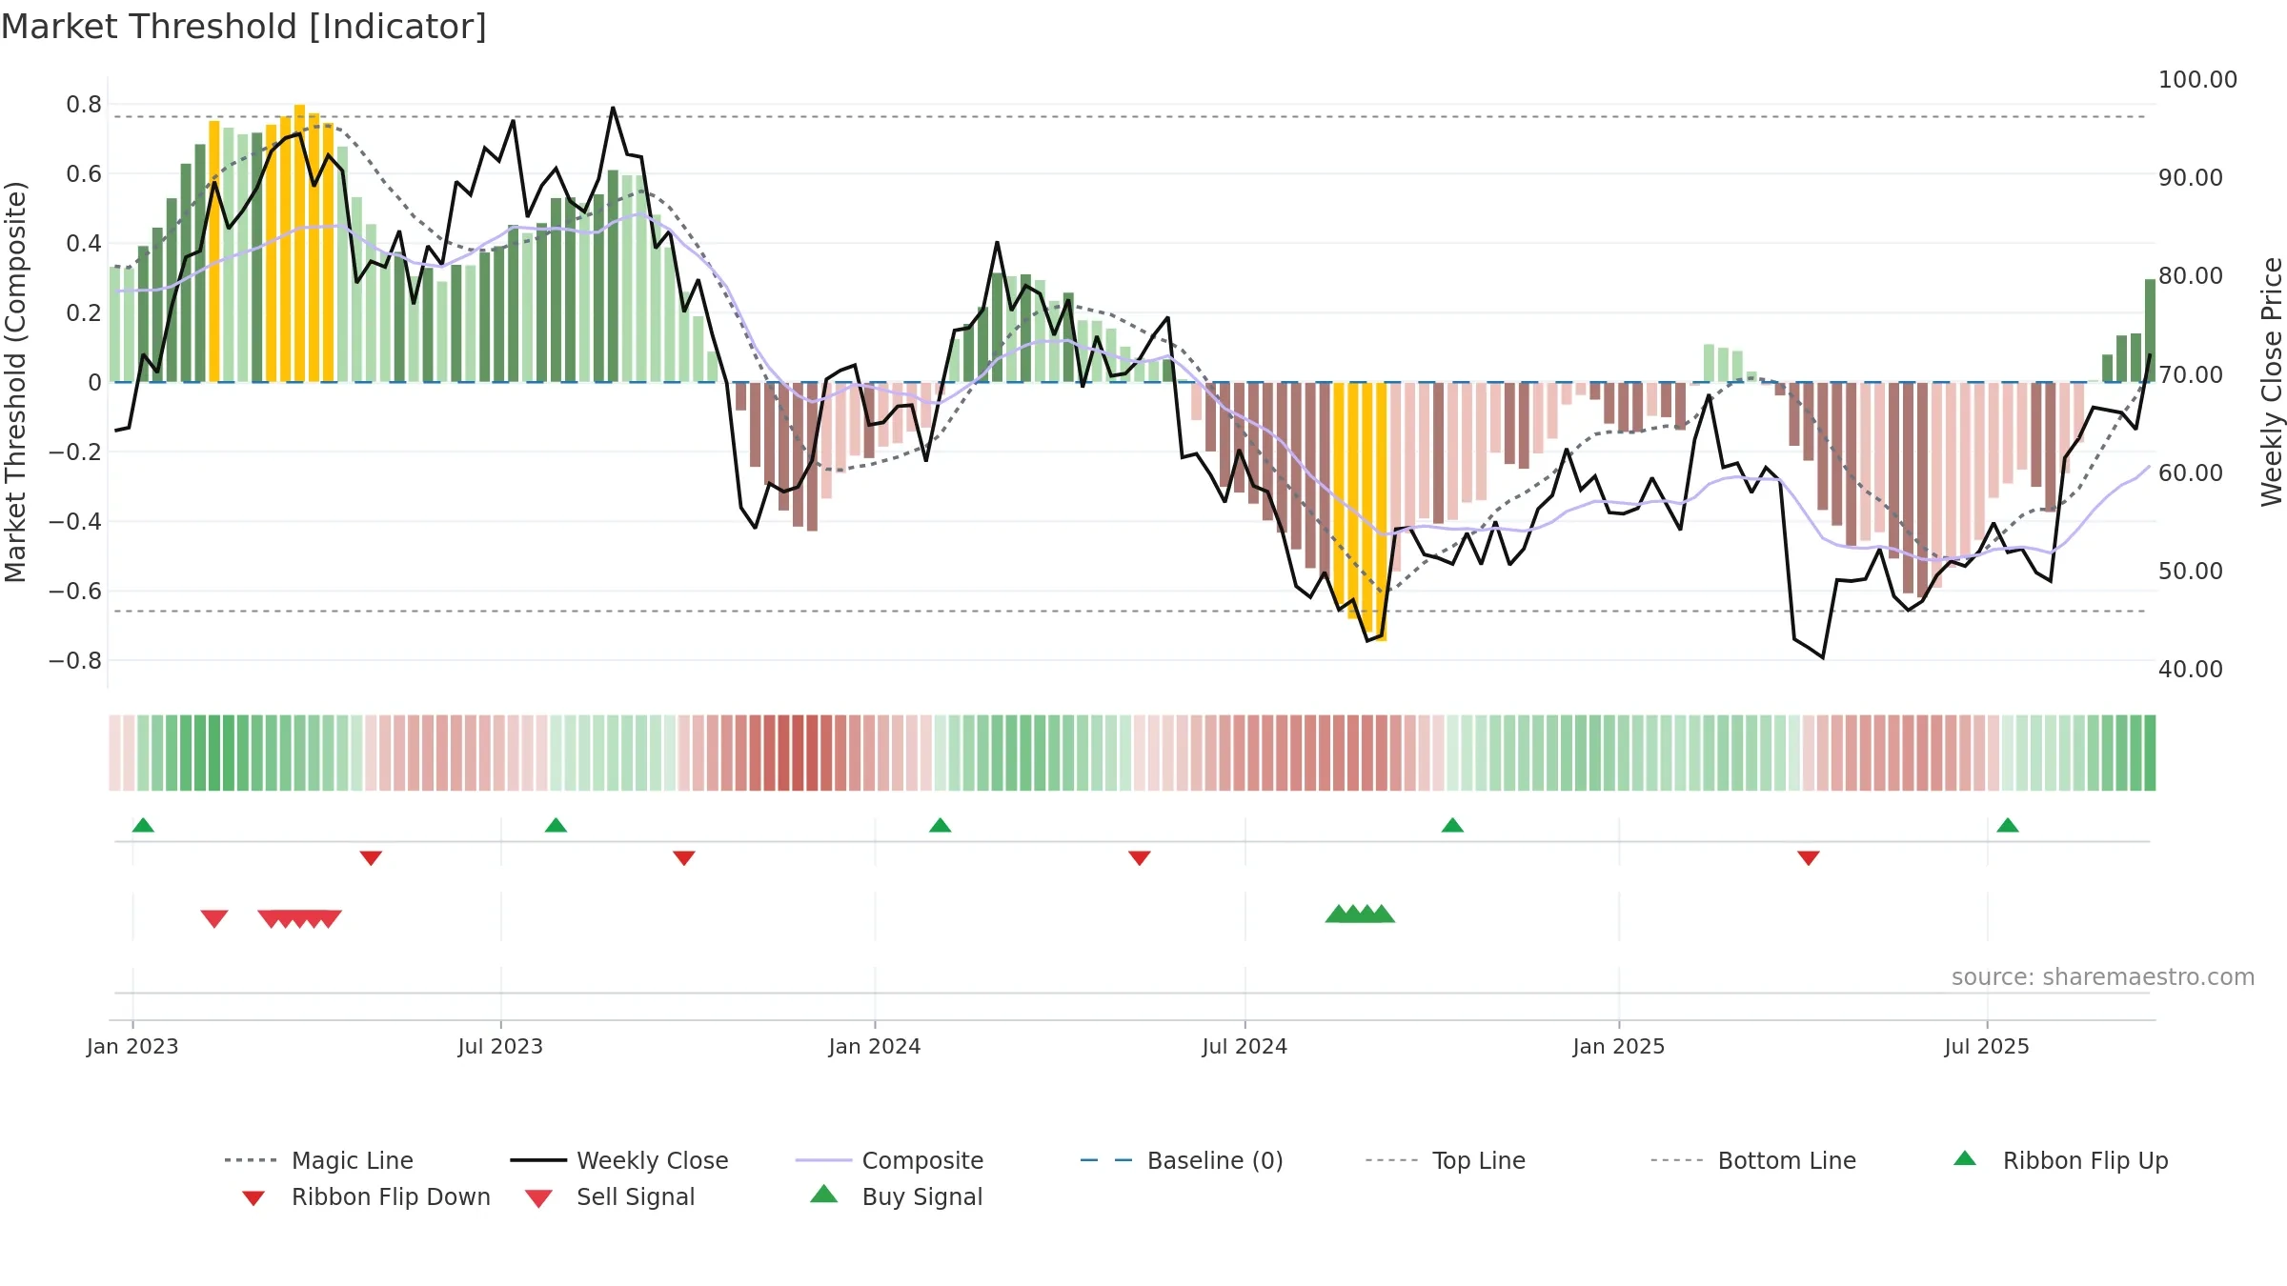This screenshot has height=1286, width=2287.
Task: Toggle the Weekly Close legend entry
Action: tap(619, 1160)
